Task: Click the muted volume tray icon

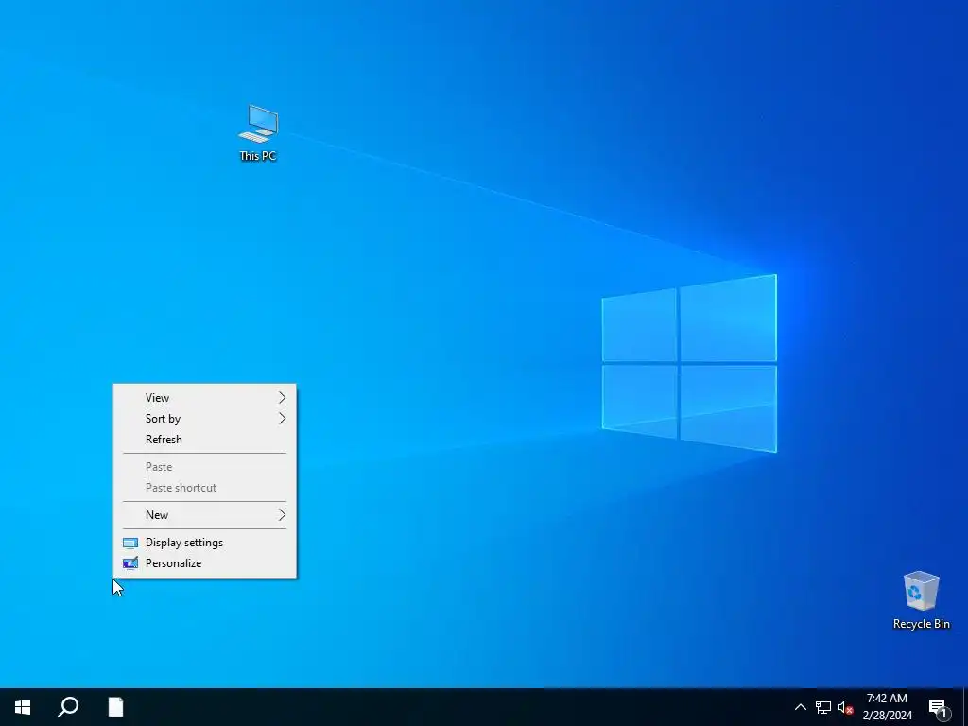Action: pos(845,707)
